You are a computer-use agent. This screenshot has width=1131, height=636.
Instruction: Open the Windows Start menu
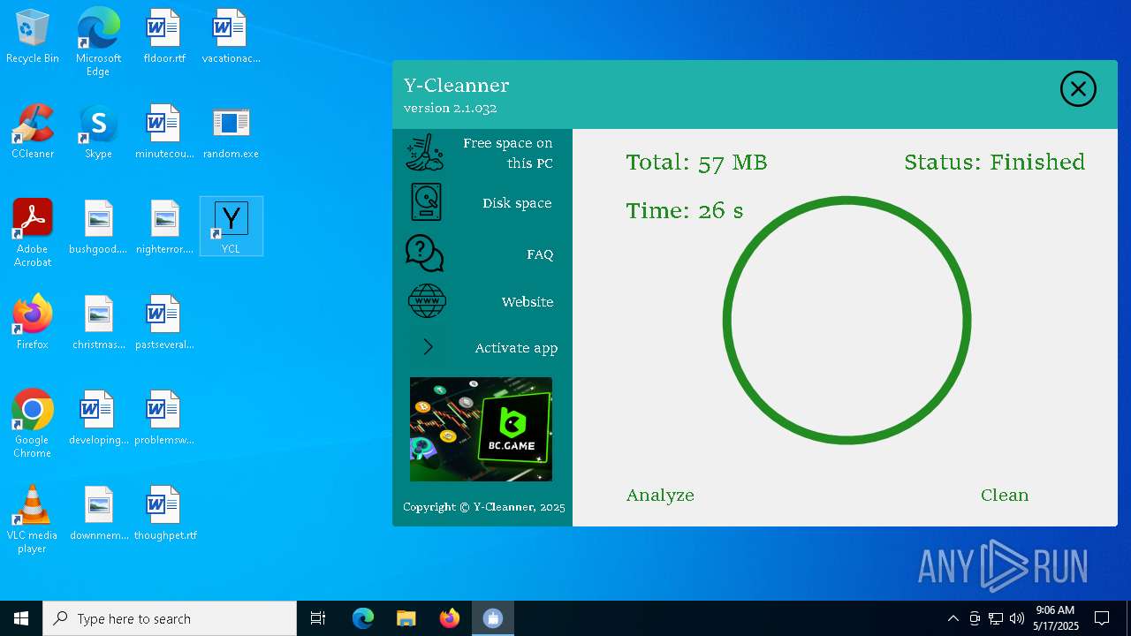(21, 618)
